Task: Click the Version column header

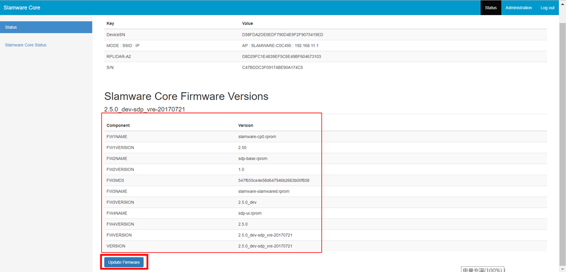Action: click(246, 126)
